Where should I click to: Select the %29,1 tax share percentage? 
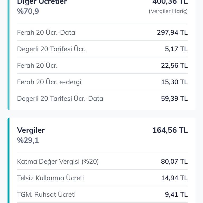tap(28, 140)
